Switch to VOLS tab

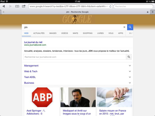[111, 33]
